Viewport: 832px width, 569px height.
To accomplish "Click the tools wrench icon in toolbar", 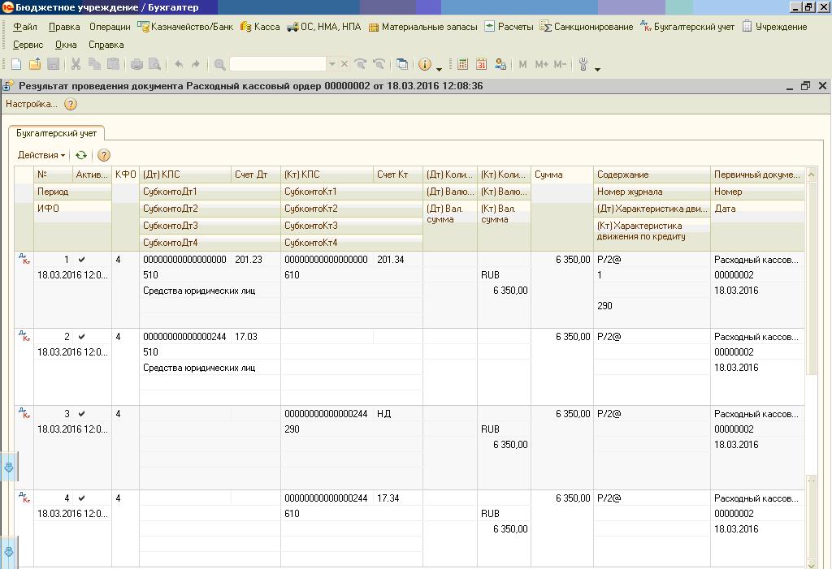I will pos(583,65).
